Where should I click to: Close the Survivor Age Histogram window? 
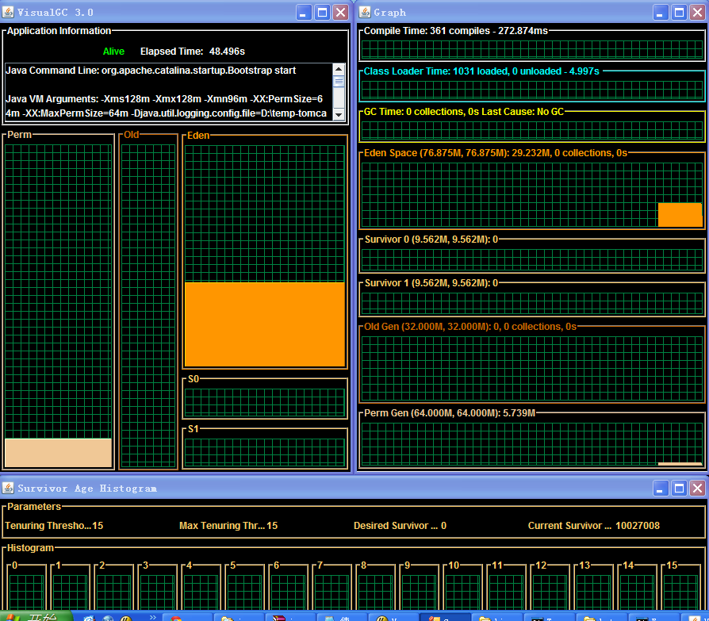(698, 488)
